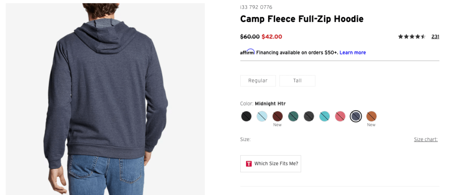Click the star rating display
This screenshot has height=195, width=449.
click(412, 37)
